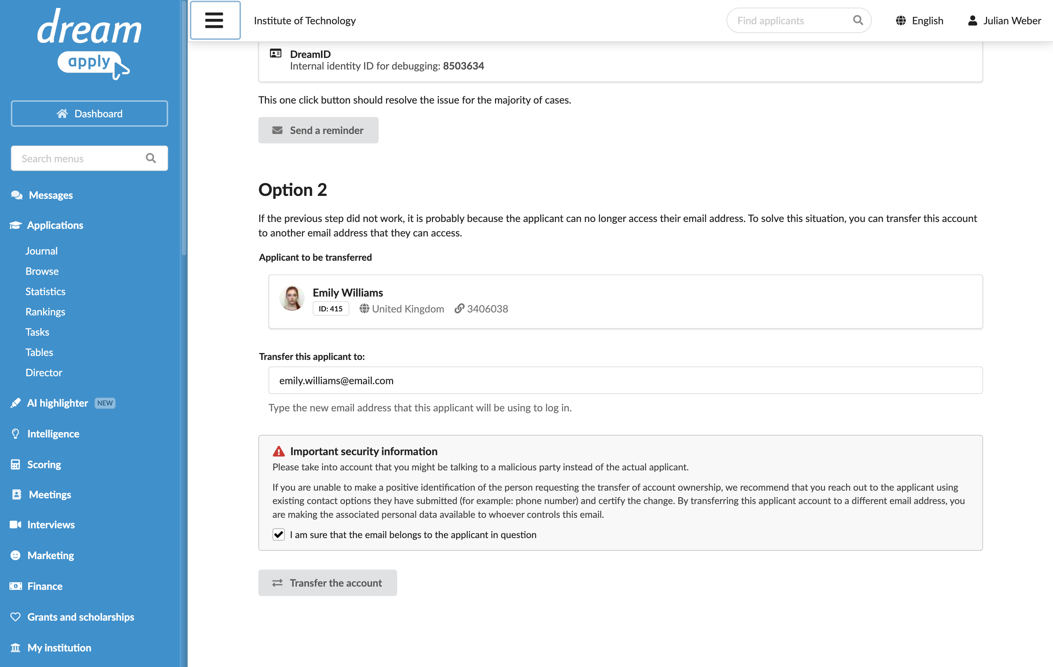Click the DreamApply logo
This screenshot has width=1053, height=667.
tap(89, 44)
